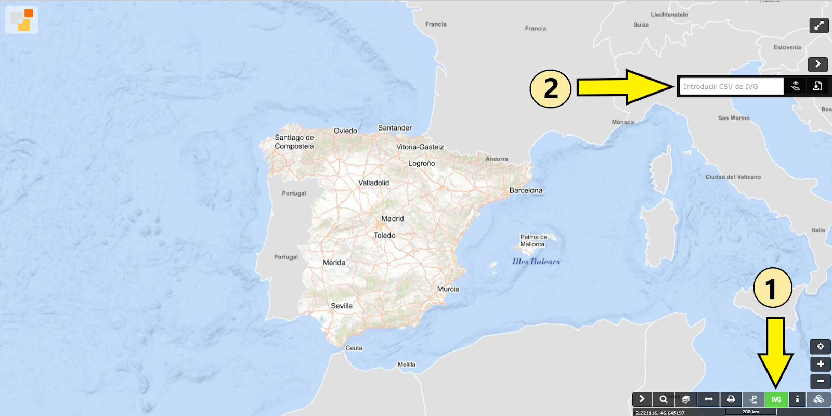Click the 'Oviedo' map label
832x416 pixels.
point(345,131)
